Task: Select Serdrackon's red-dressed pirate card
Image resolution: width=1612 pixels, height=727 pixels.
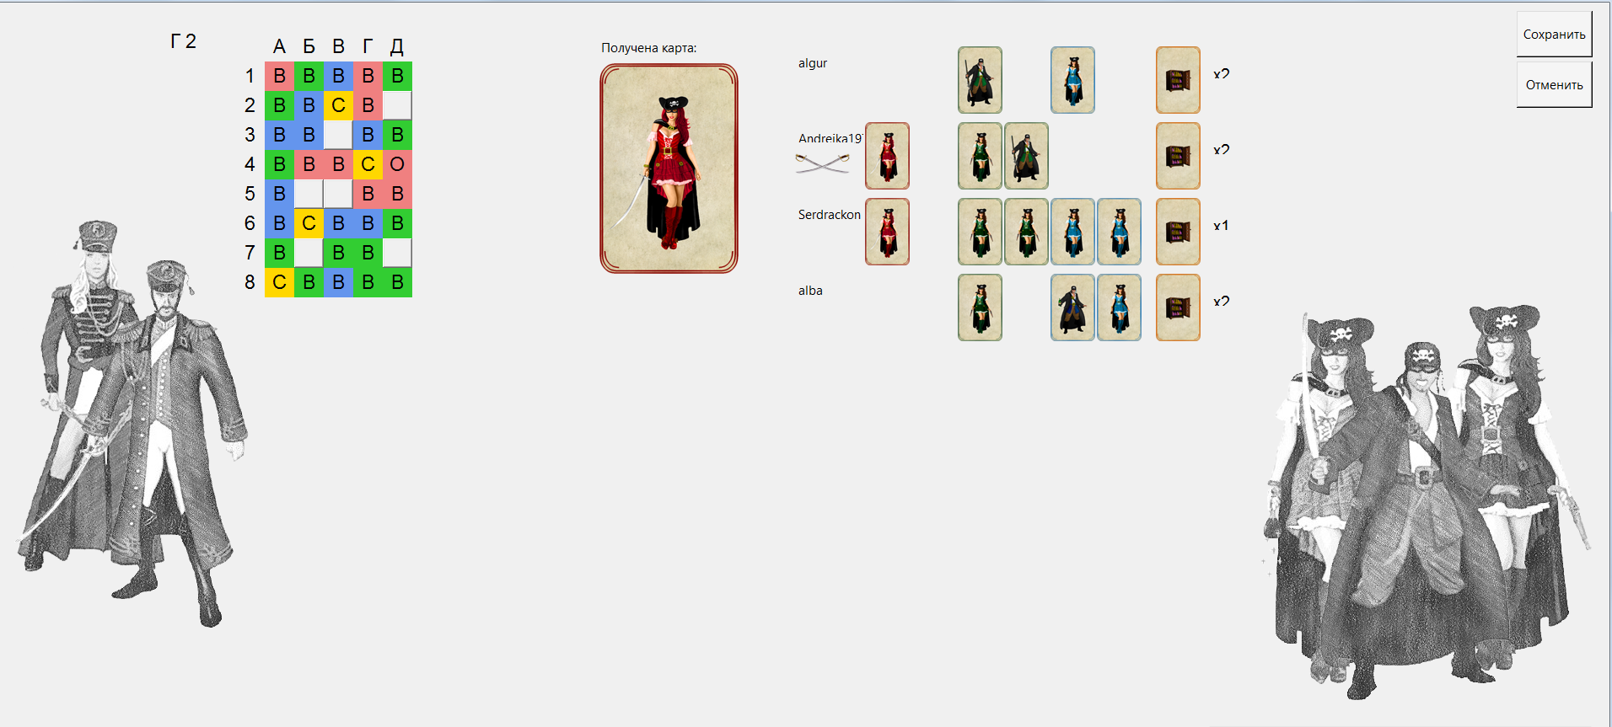Action: [x=887, y=232]
